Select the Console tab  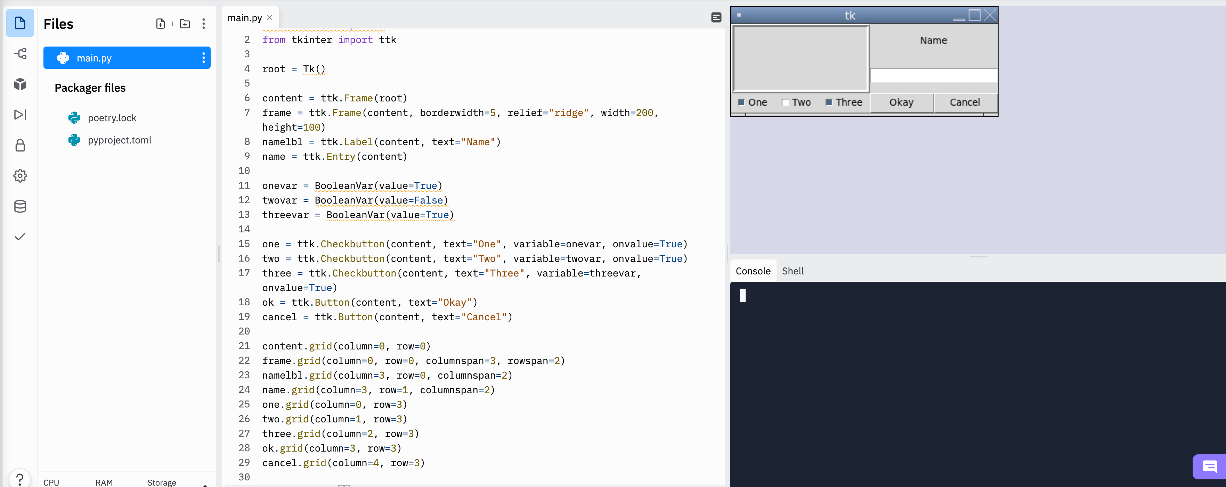coord(753,271)
